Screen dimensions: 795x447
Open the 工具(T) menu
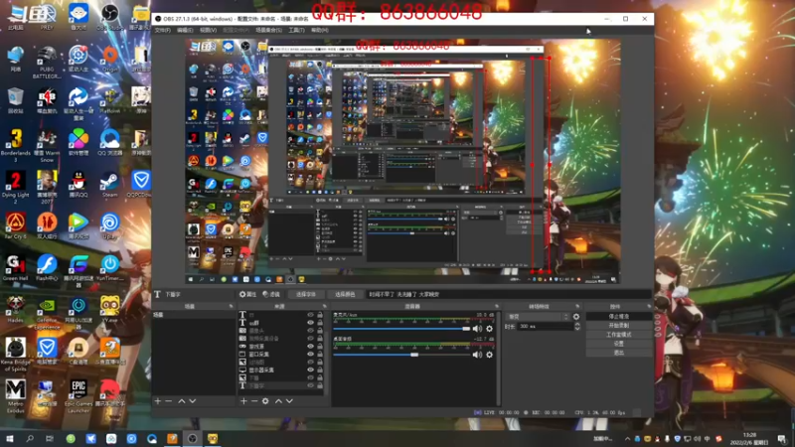[x=296, y=31]
